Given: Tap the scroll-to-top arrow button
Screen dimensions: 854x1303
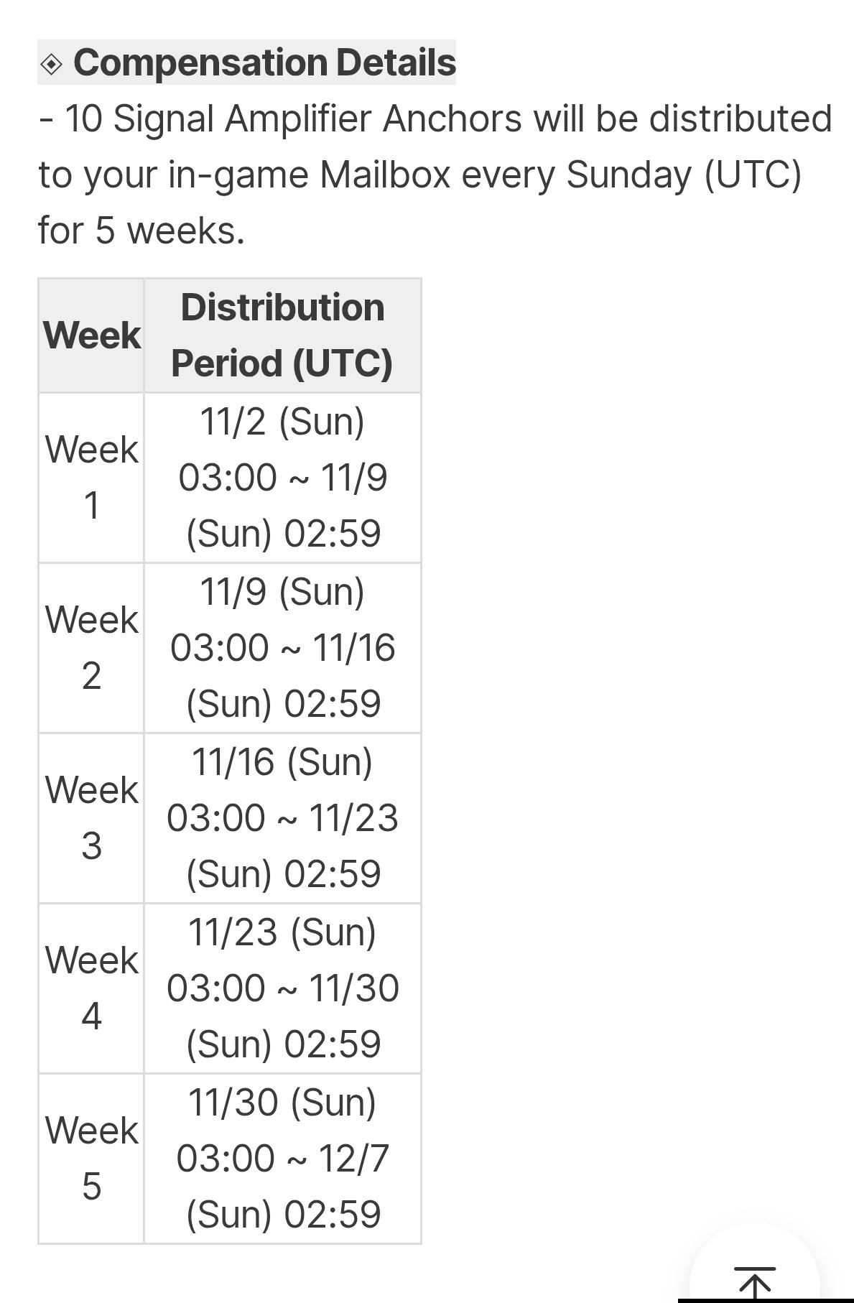Looking at the screenshot, I should (755, 1282).
